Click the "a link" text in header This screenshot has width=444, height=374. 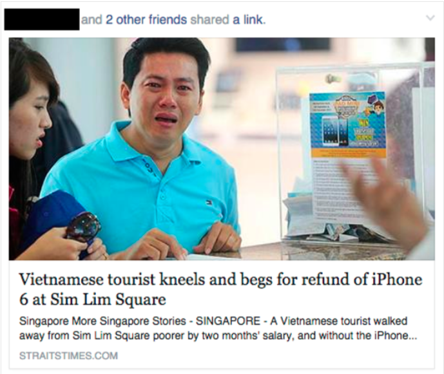click(248, 19)
